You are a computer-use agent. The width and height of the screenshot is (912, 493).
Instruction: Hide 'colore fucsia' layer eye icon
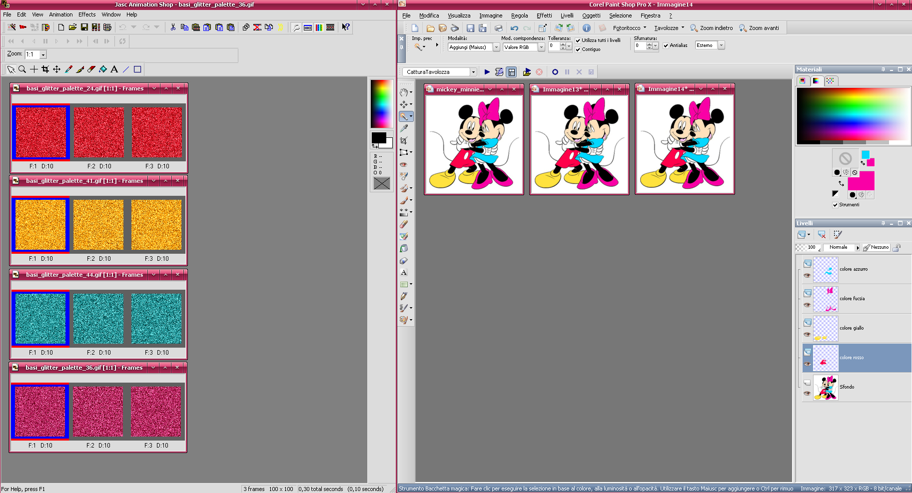[807, 305]
